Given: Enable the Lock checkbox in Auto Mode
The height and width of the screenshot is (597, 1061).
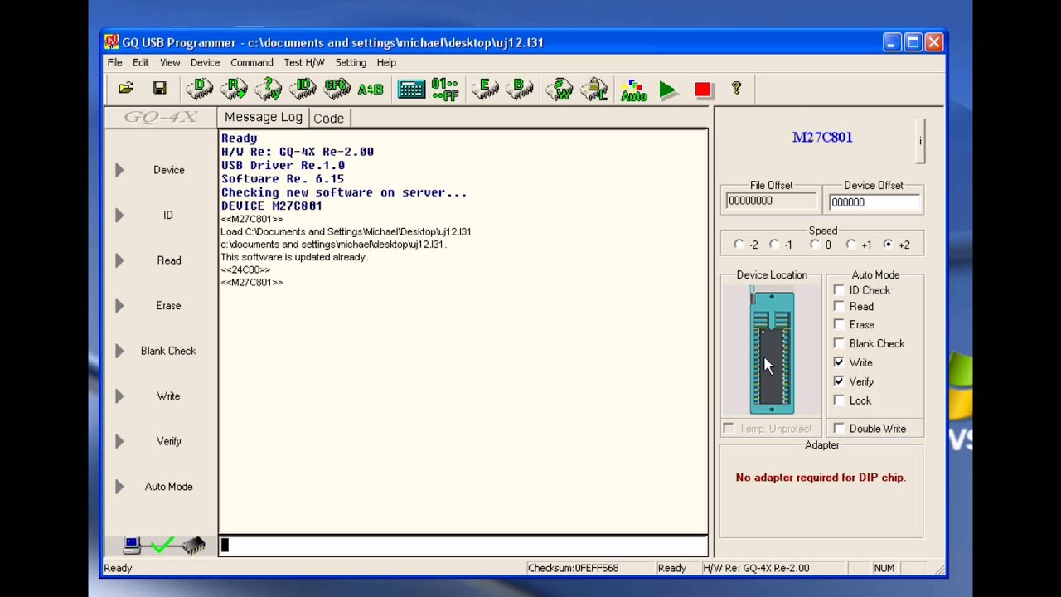Looking at the screenshot, I should pyautogui.click(x=839, y=400).
